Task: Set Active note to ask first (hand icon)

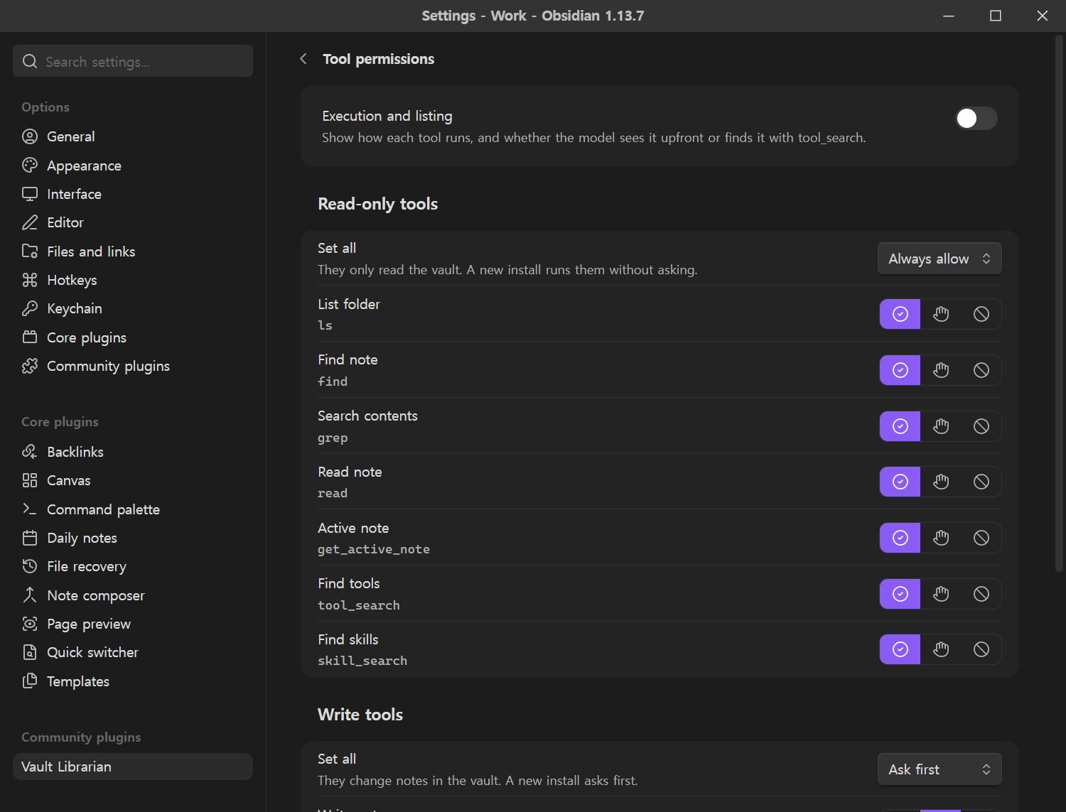Action: tap(941, 538)
